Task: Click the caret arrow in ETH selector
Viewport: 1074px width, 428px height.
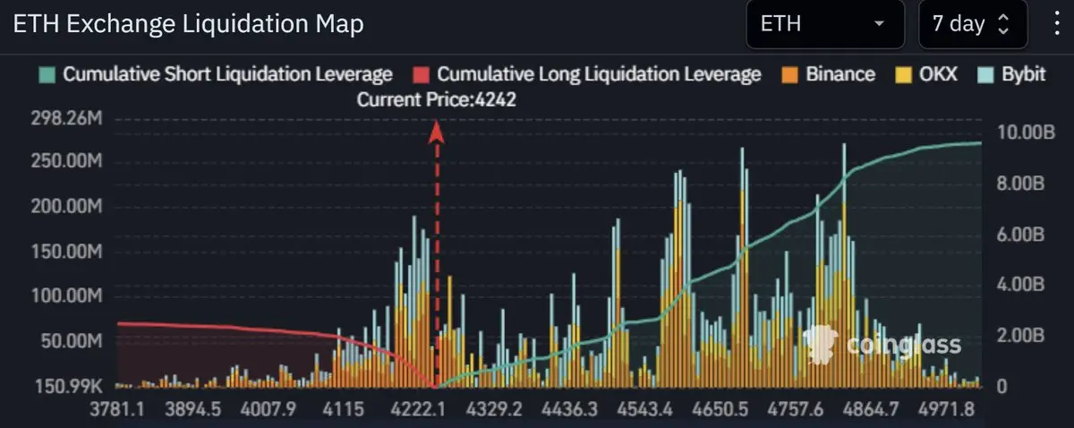Action: tap(879, 24)
